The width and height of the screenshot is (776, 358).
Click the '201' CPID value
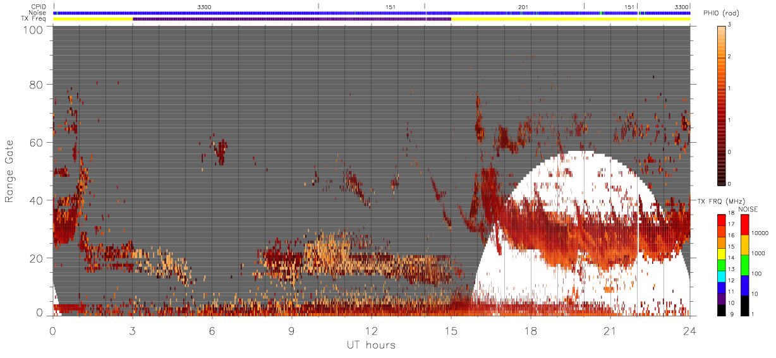tap(523, 6)
